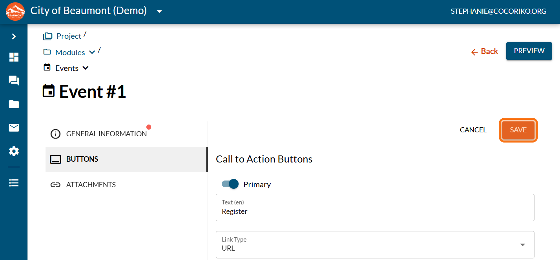
Task: Toggle the Primary button switch
Action: 230,184
